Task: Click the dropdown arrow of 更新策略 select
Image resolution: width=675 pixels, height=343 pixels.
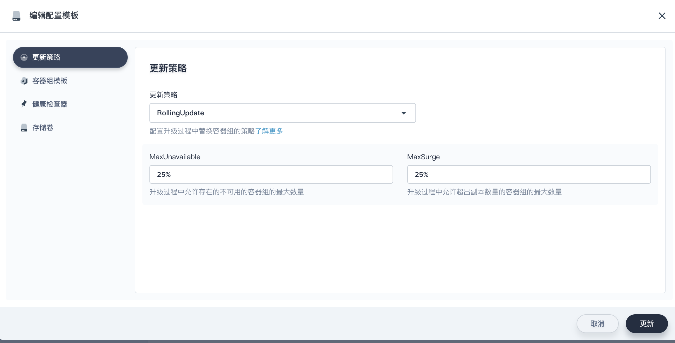Action: pos(404,113)
